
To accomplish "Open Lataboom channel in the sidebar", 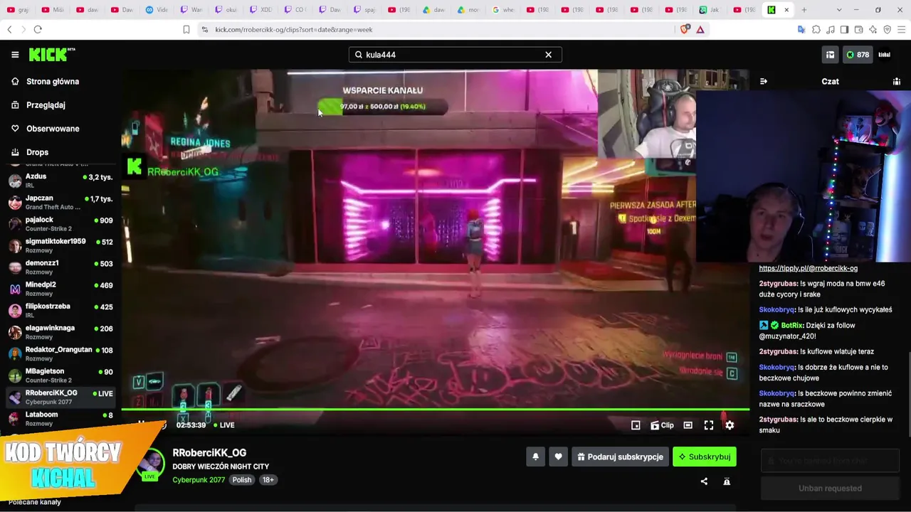I will 60,419.
